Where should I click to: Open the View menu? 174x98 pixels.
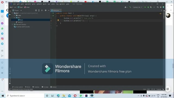tap(22, 4)
